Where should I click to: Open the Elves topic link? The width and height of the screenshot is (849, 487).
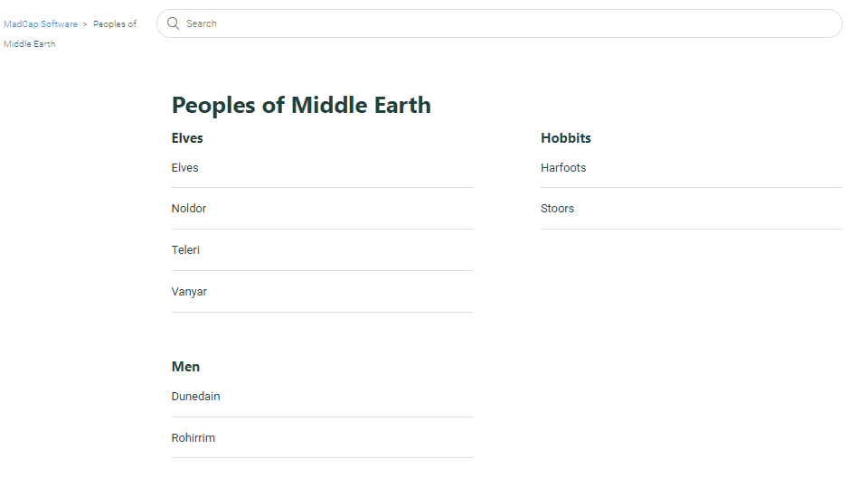(x=184, y=168)
